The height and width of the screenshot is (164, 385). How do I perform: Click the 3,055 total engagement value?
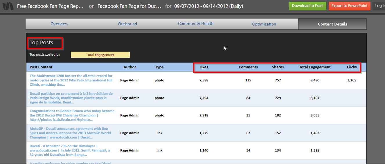pyautogui.click(x=315, y=115)
